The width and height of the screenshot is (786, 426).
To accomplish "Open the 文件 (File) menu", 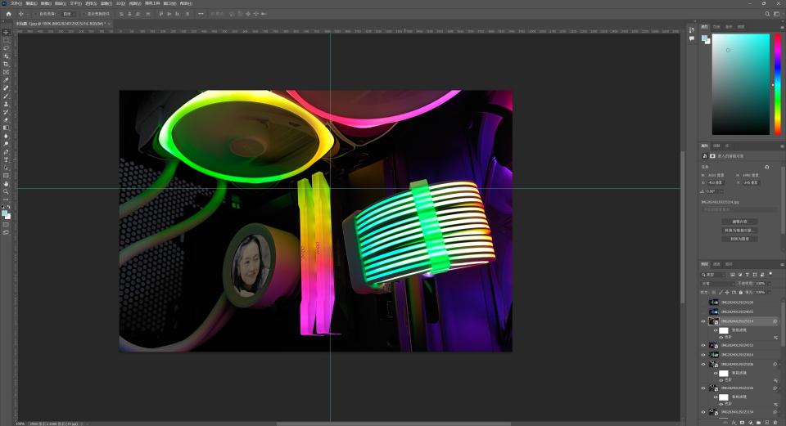I will click(x=16, y=3).
